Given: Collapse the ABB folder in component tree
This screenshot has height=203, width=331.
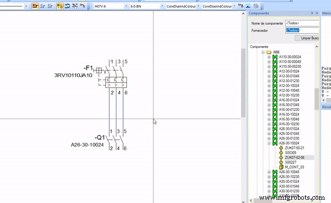Looking at the screenshot, I should point(263,52).
